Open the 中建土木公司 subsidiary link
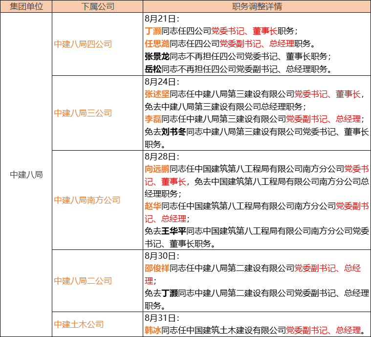The width and height of the screenshot is (371, 337). click(x=79, y=324)
